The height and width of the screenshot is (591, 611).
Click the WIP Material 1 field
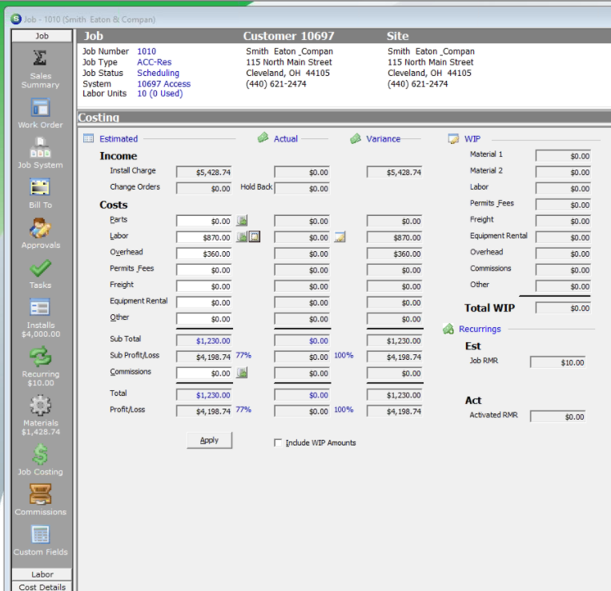563,156
